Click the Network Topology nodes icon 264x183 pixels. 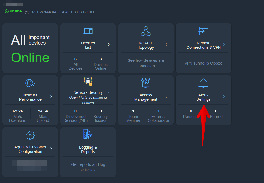pos(146,31)
